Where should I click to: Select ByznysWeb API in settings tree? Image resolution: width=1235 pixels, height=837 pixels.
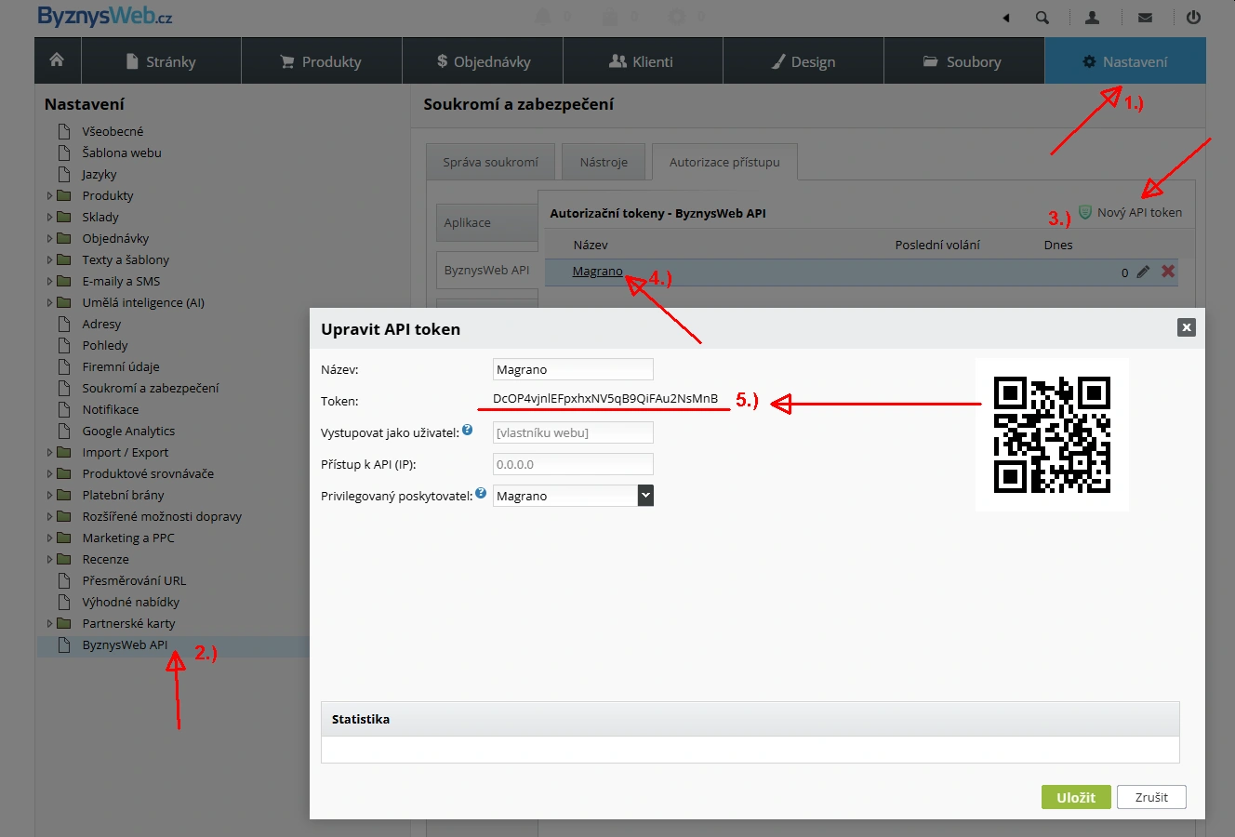125,645
